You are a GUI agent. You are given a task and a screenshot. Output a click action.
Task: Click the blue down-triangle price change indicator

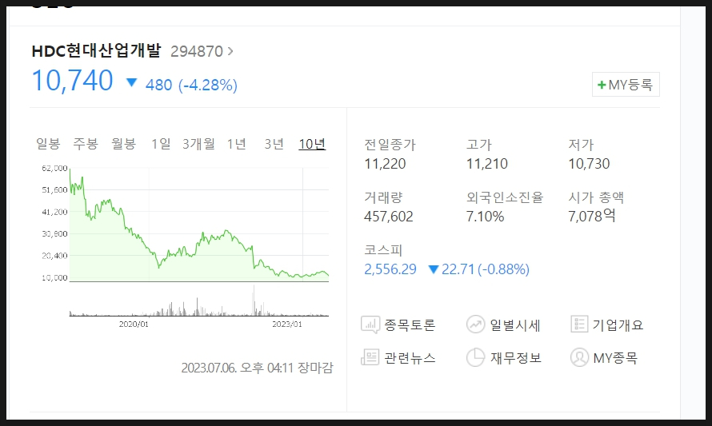tap(132, 82)
